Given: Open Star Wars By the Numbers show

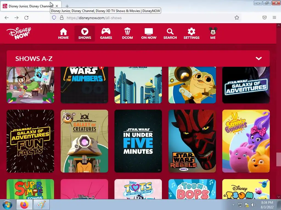Looking at the screenshot, I should pos(84,85).
